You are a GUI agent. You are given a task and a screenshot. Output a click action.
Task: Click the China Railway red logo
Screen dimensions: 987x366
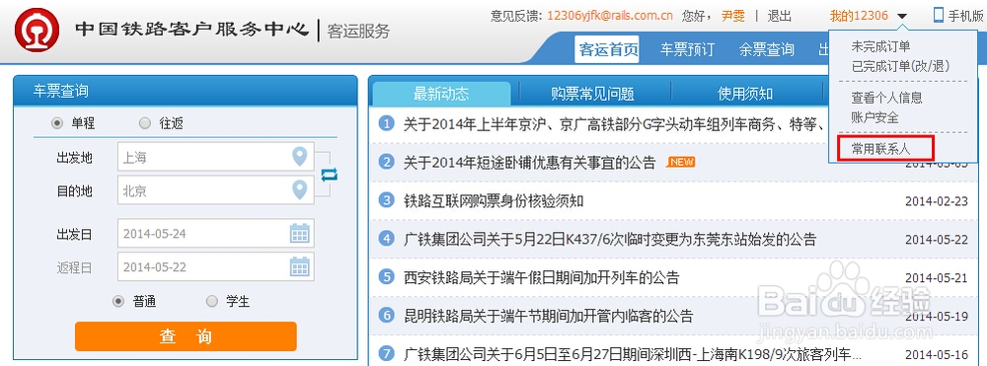tap(38, 30)
